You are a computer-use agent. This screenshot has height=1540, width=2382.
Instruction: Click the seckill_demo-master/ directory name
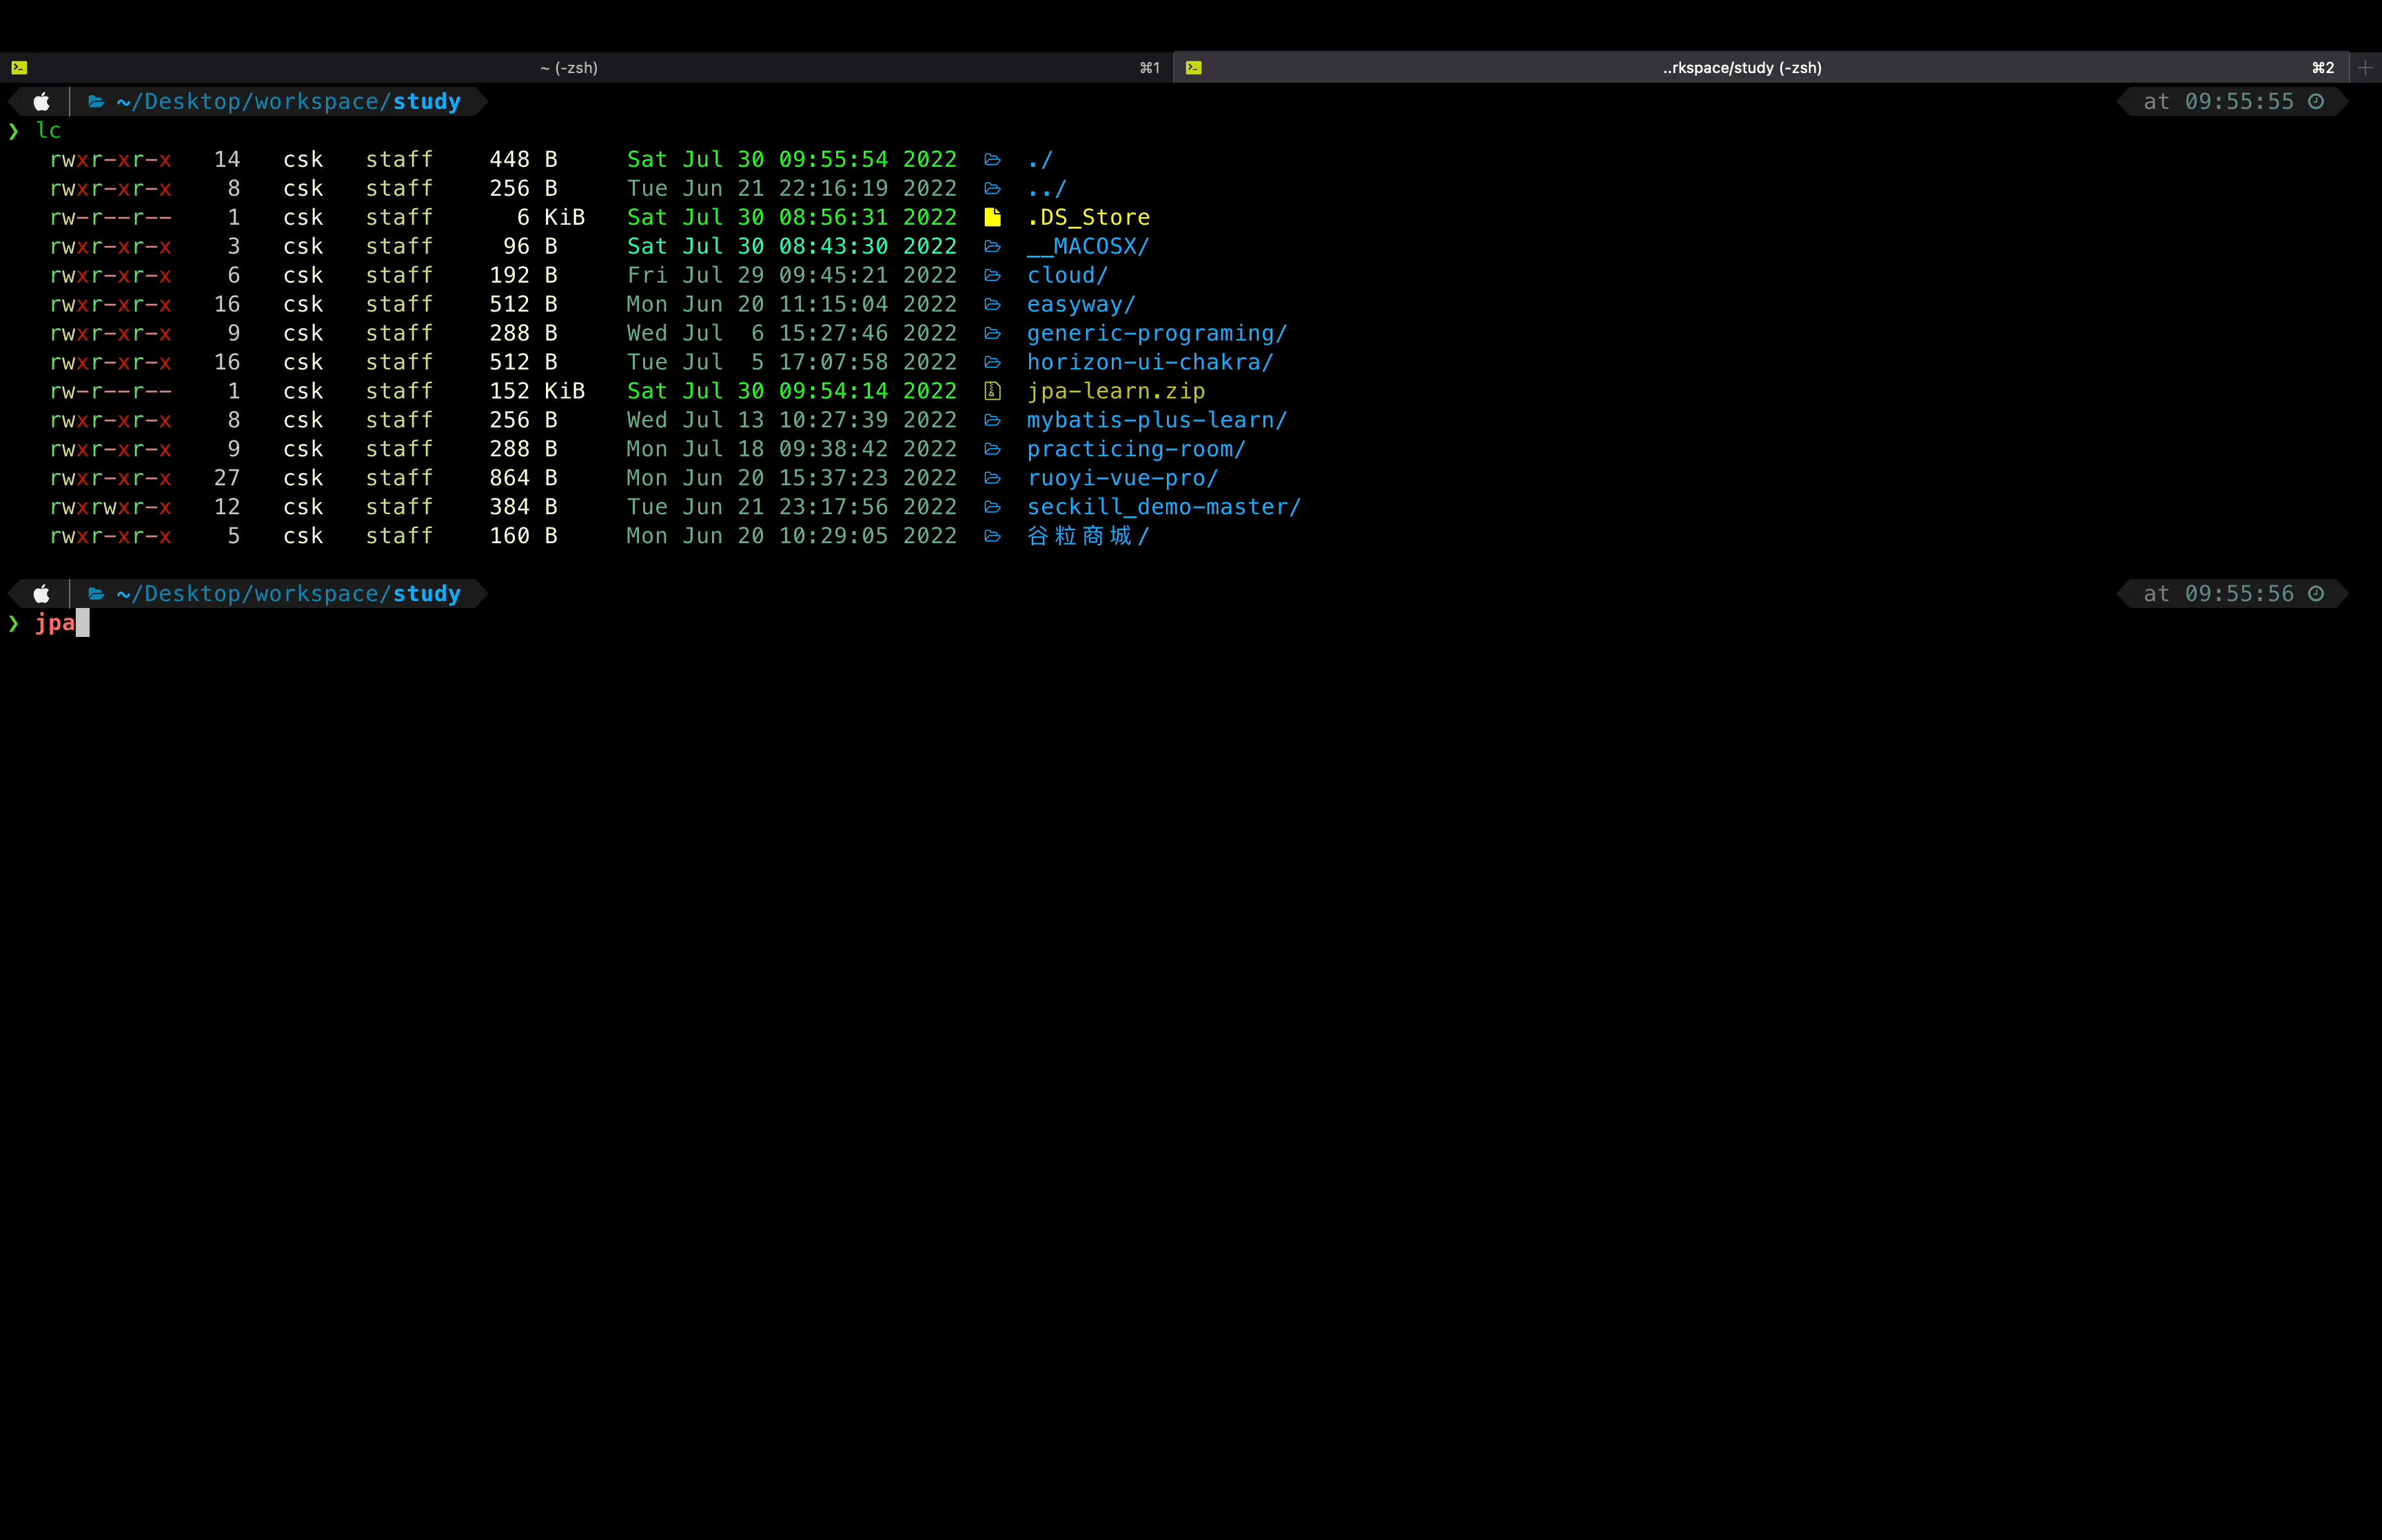[1163, 507]
